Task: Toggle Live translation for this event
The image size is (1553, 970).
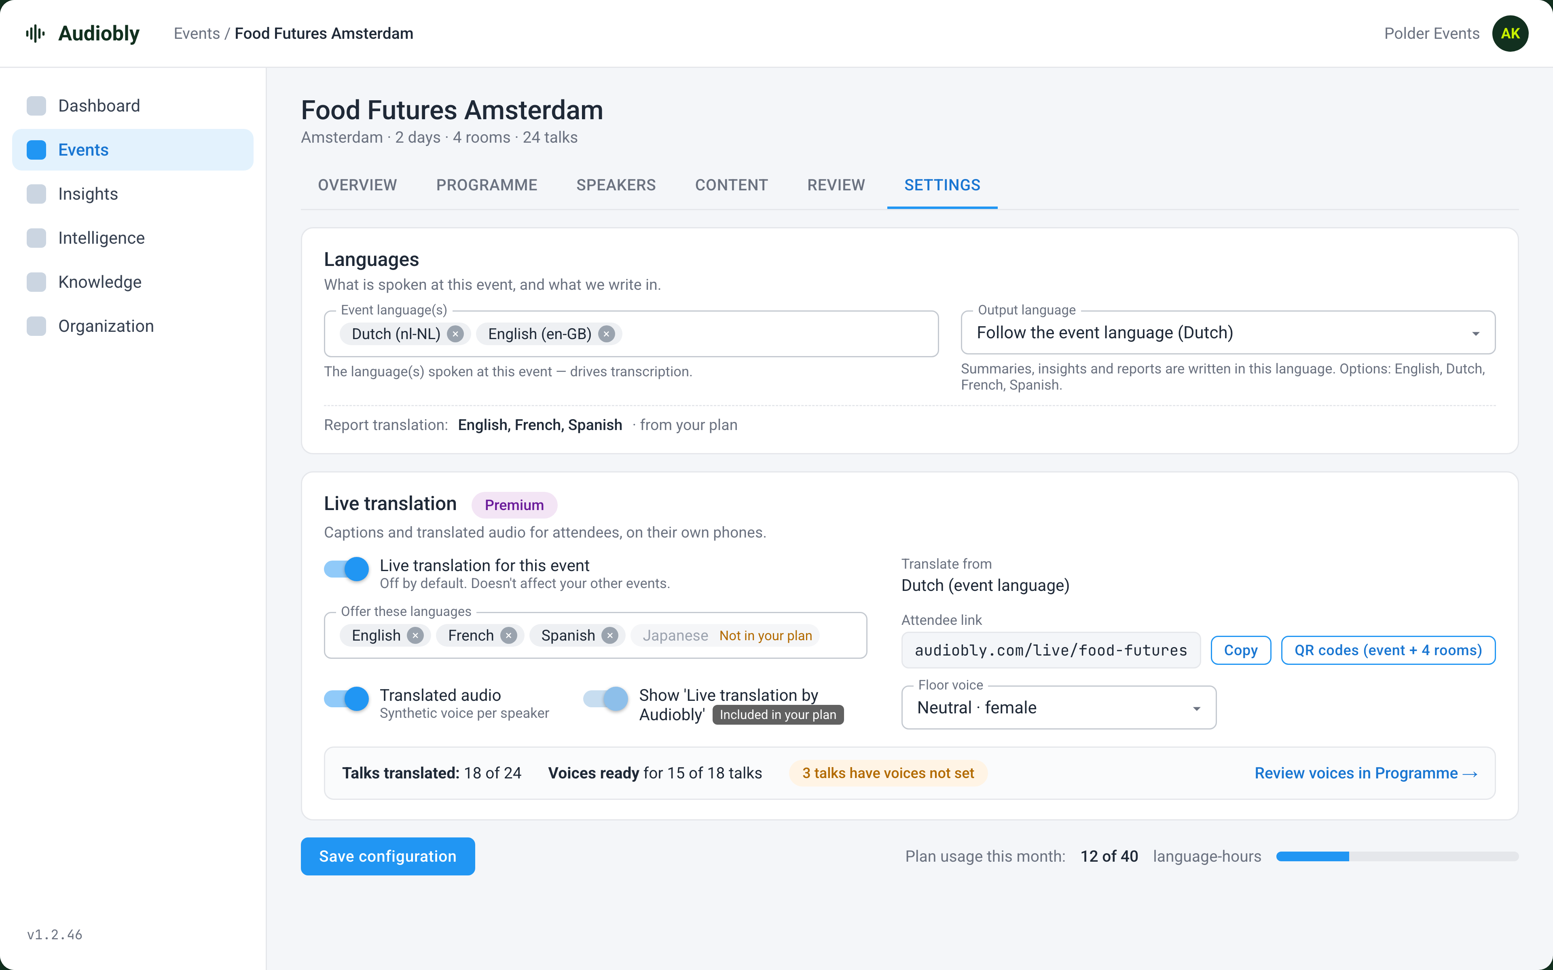Action: 347,568
